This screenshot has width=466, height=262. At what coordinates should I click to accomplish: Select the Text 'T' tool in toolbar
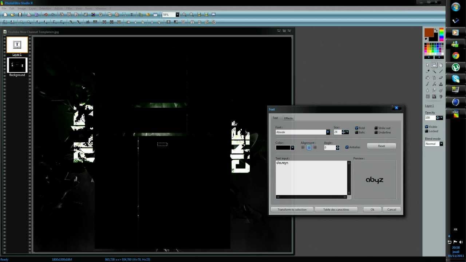click(131, 15)
